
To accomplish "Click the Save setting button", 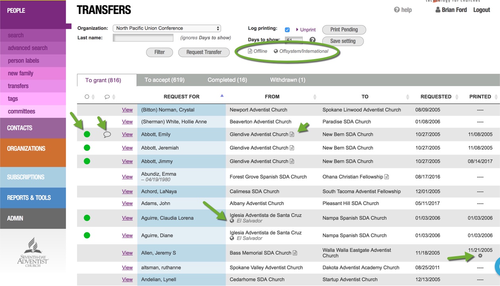I will pos(344,41).
